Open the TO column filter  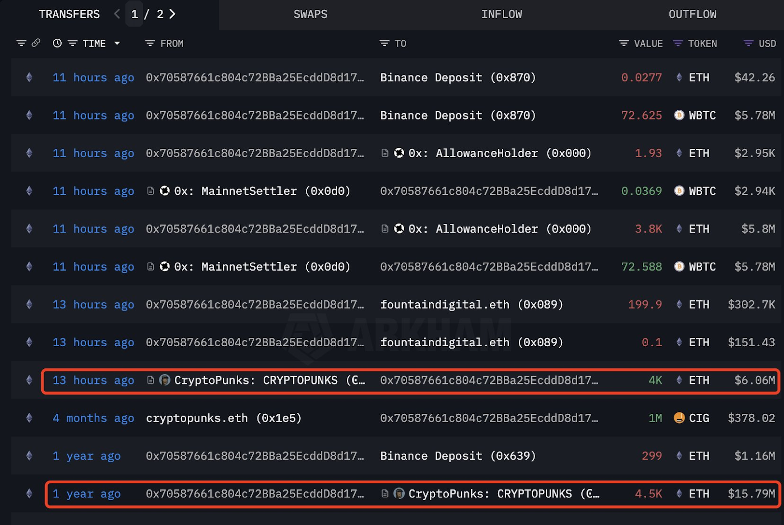click(384, 44)
